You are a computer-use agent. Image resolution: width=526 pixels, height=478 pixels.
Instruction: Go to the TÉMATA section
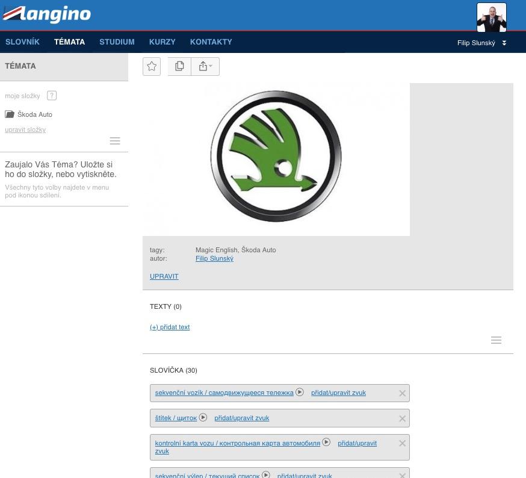click(69, 42)
